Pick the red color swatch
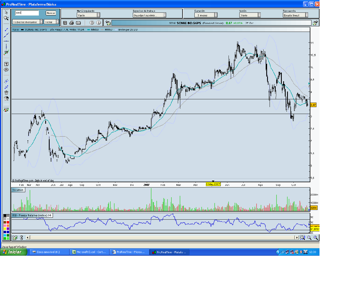Screen dimensions: 355x284 (x=8, y=222)
